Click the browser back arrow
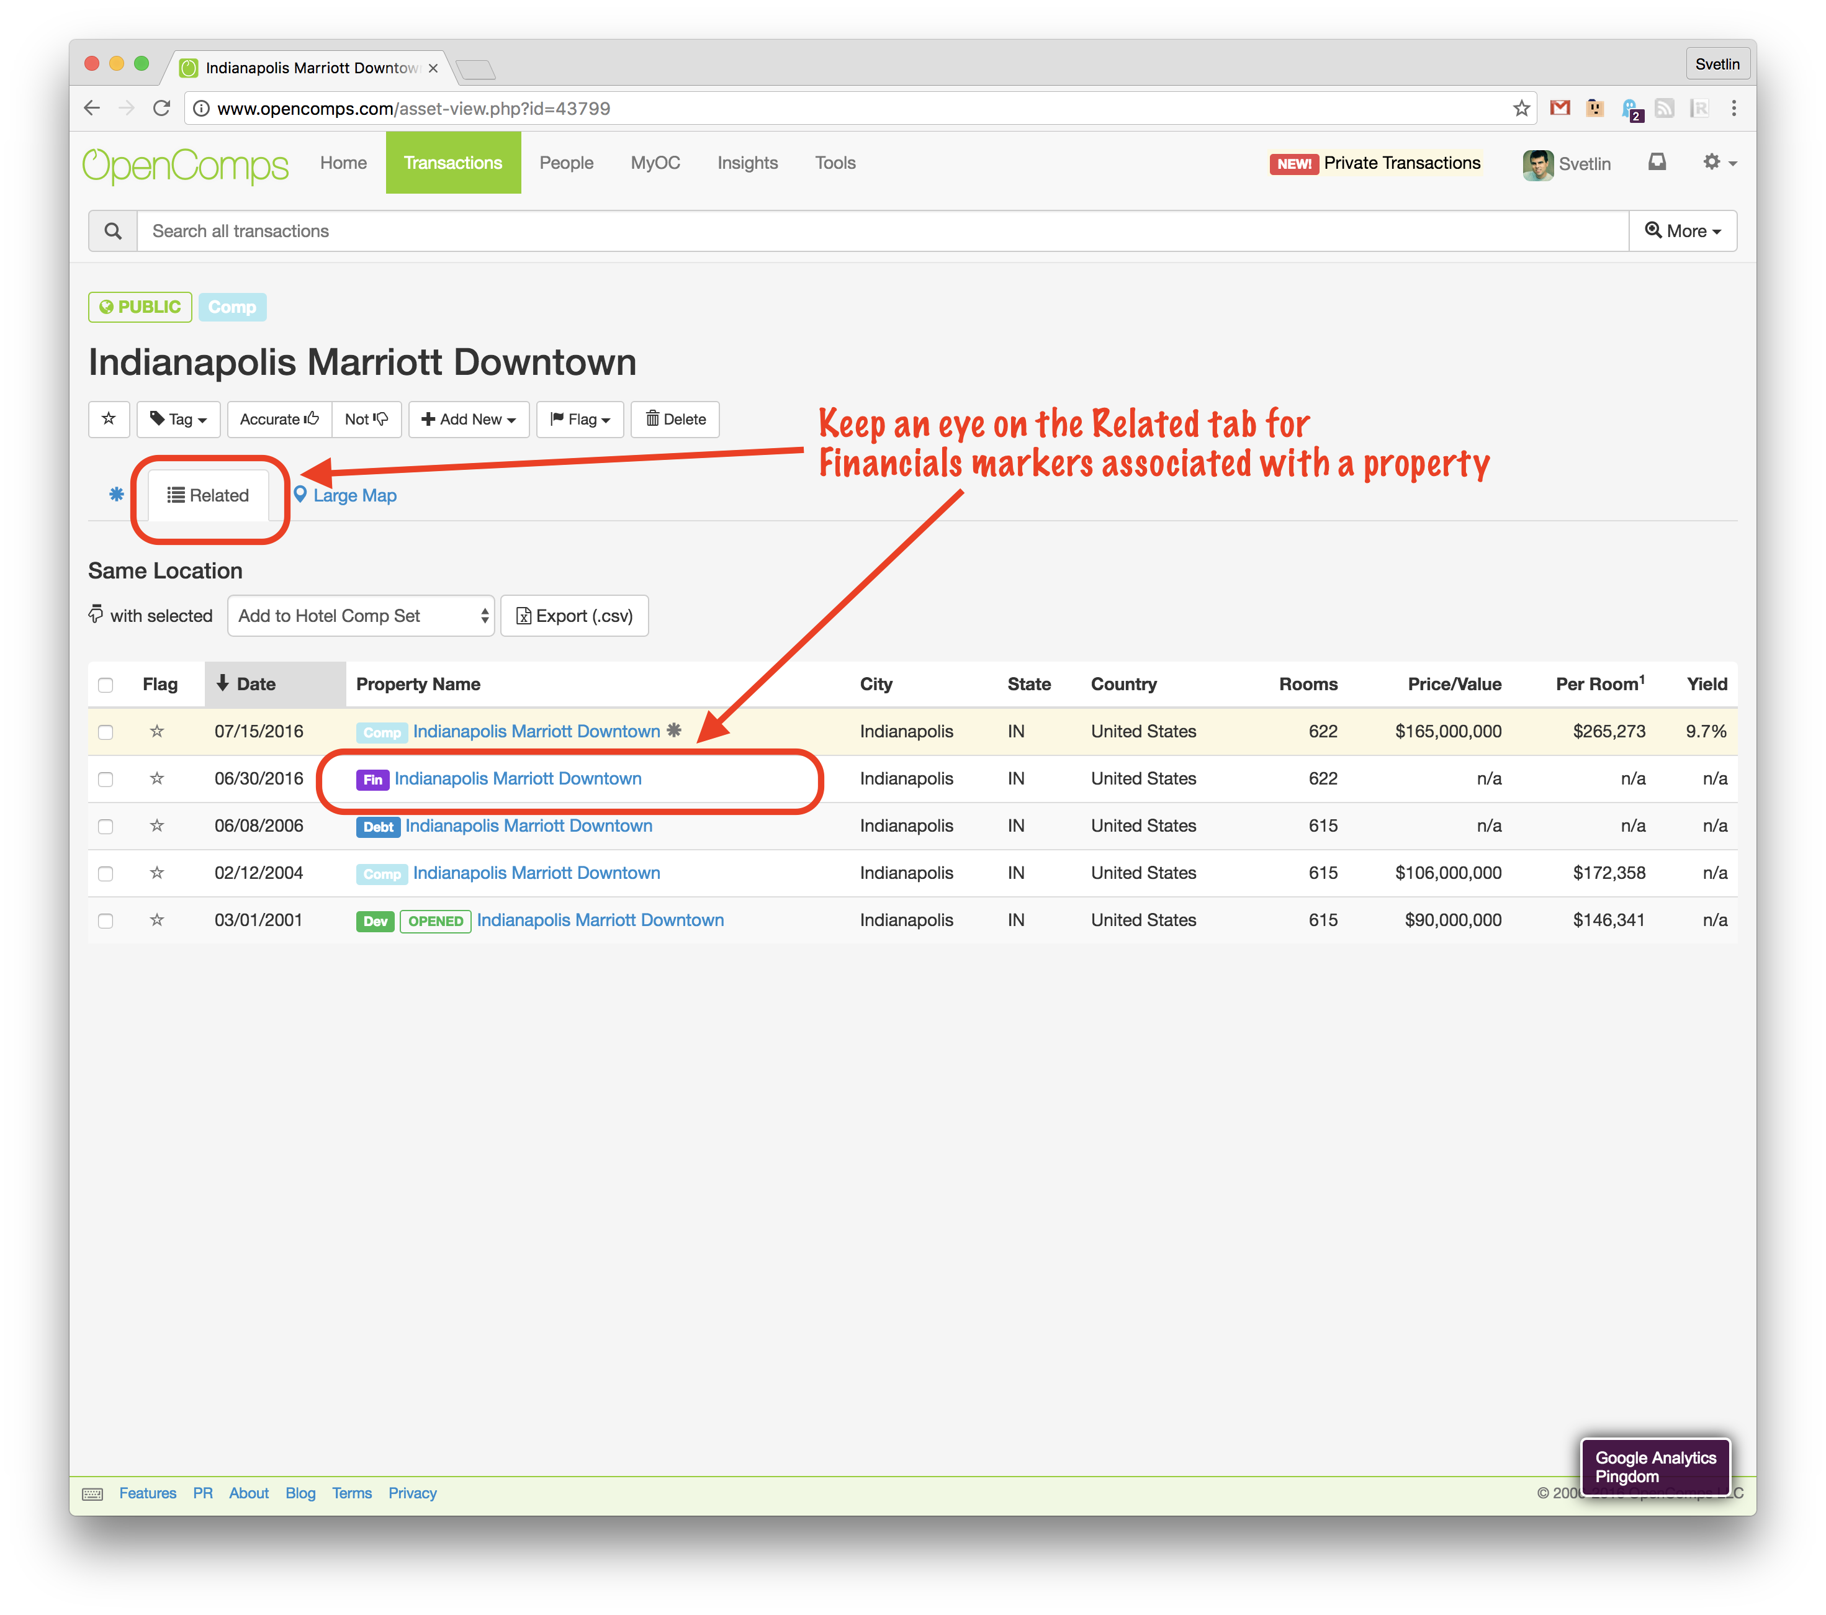 [x=92, y=108]
